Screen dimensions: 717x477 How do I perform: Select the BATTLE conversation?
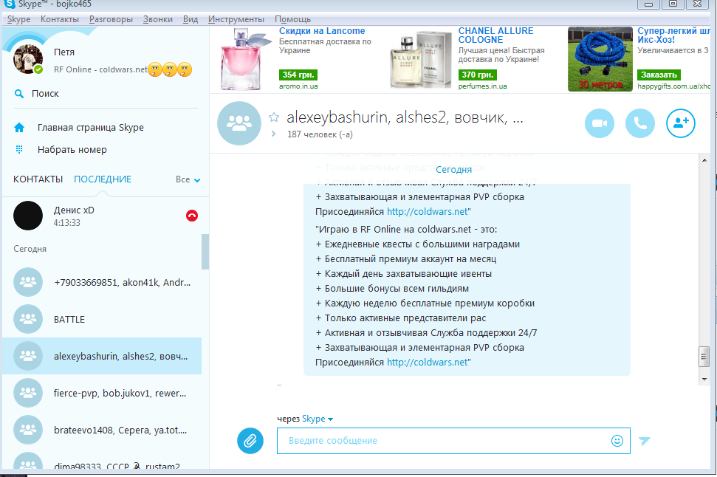[102, 319]
